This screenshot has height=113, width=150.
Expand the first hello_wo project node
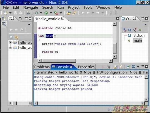pyautogui.click(x=10, y=42)
